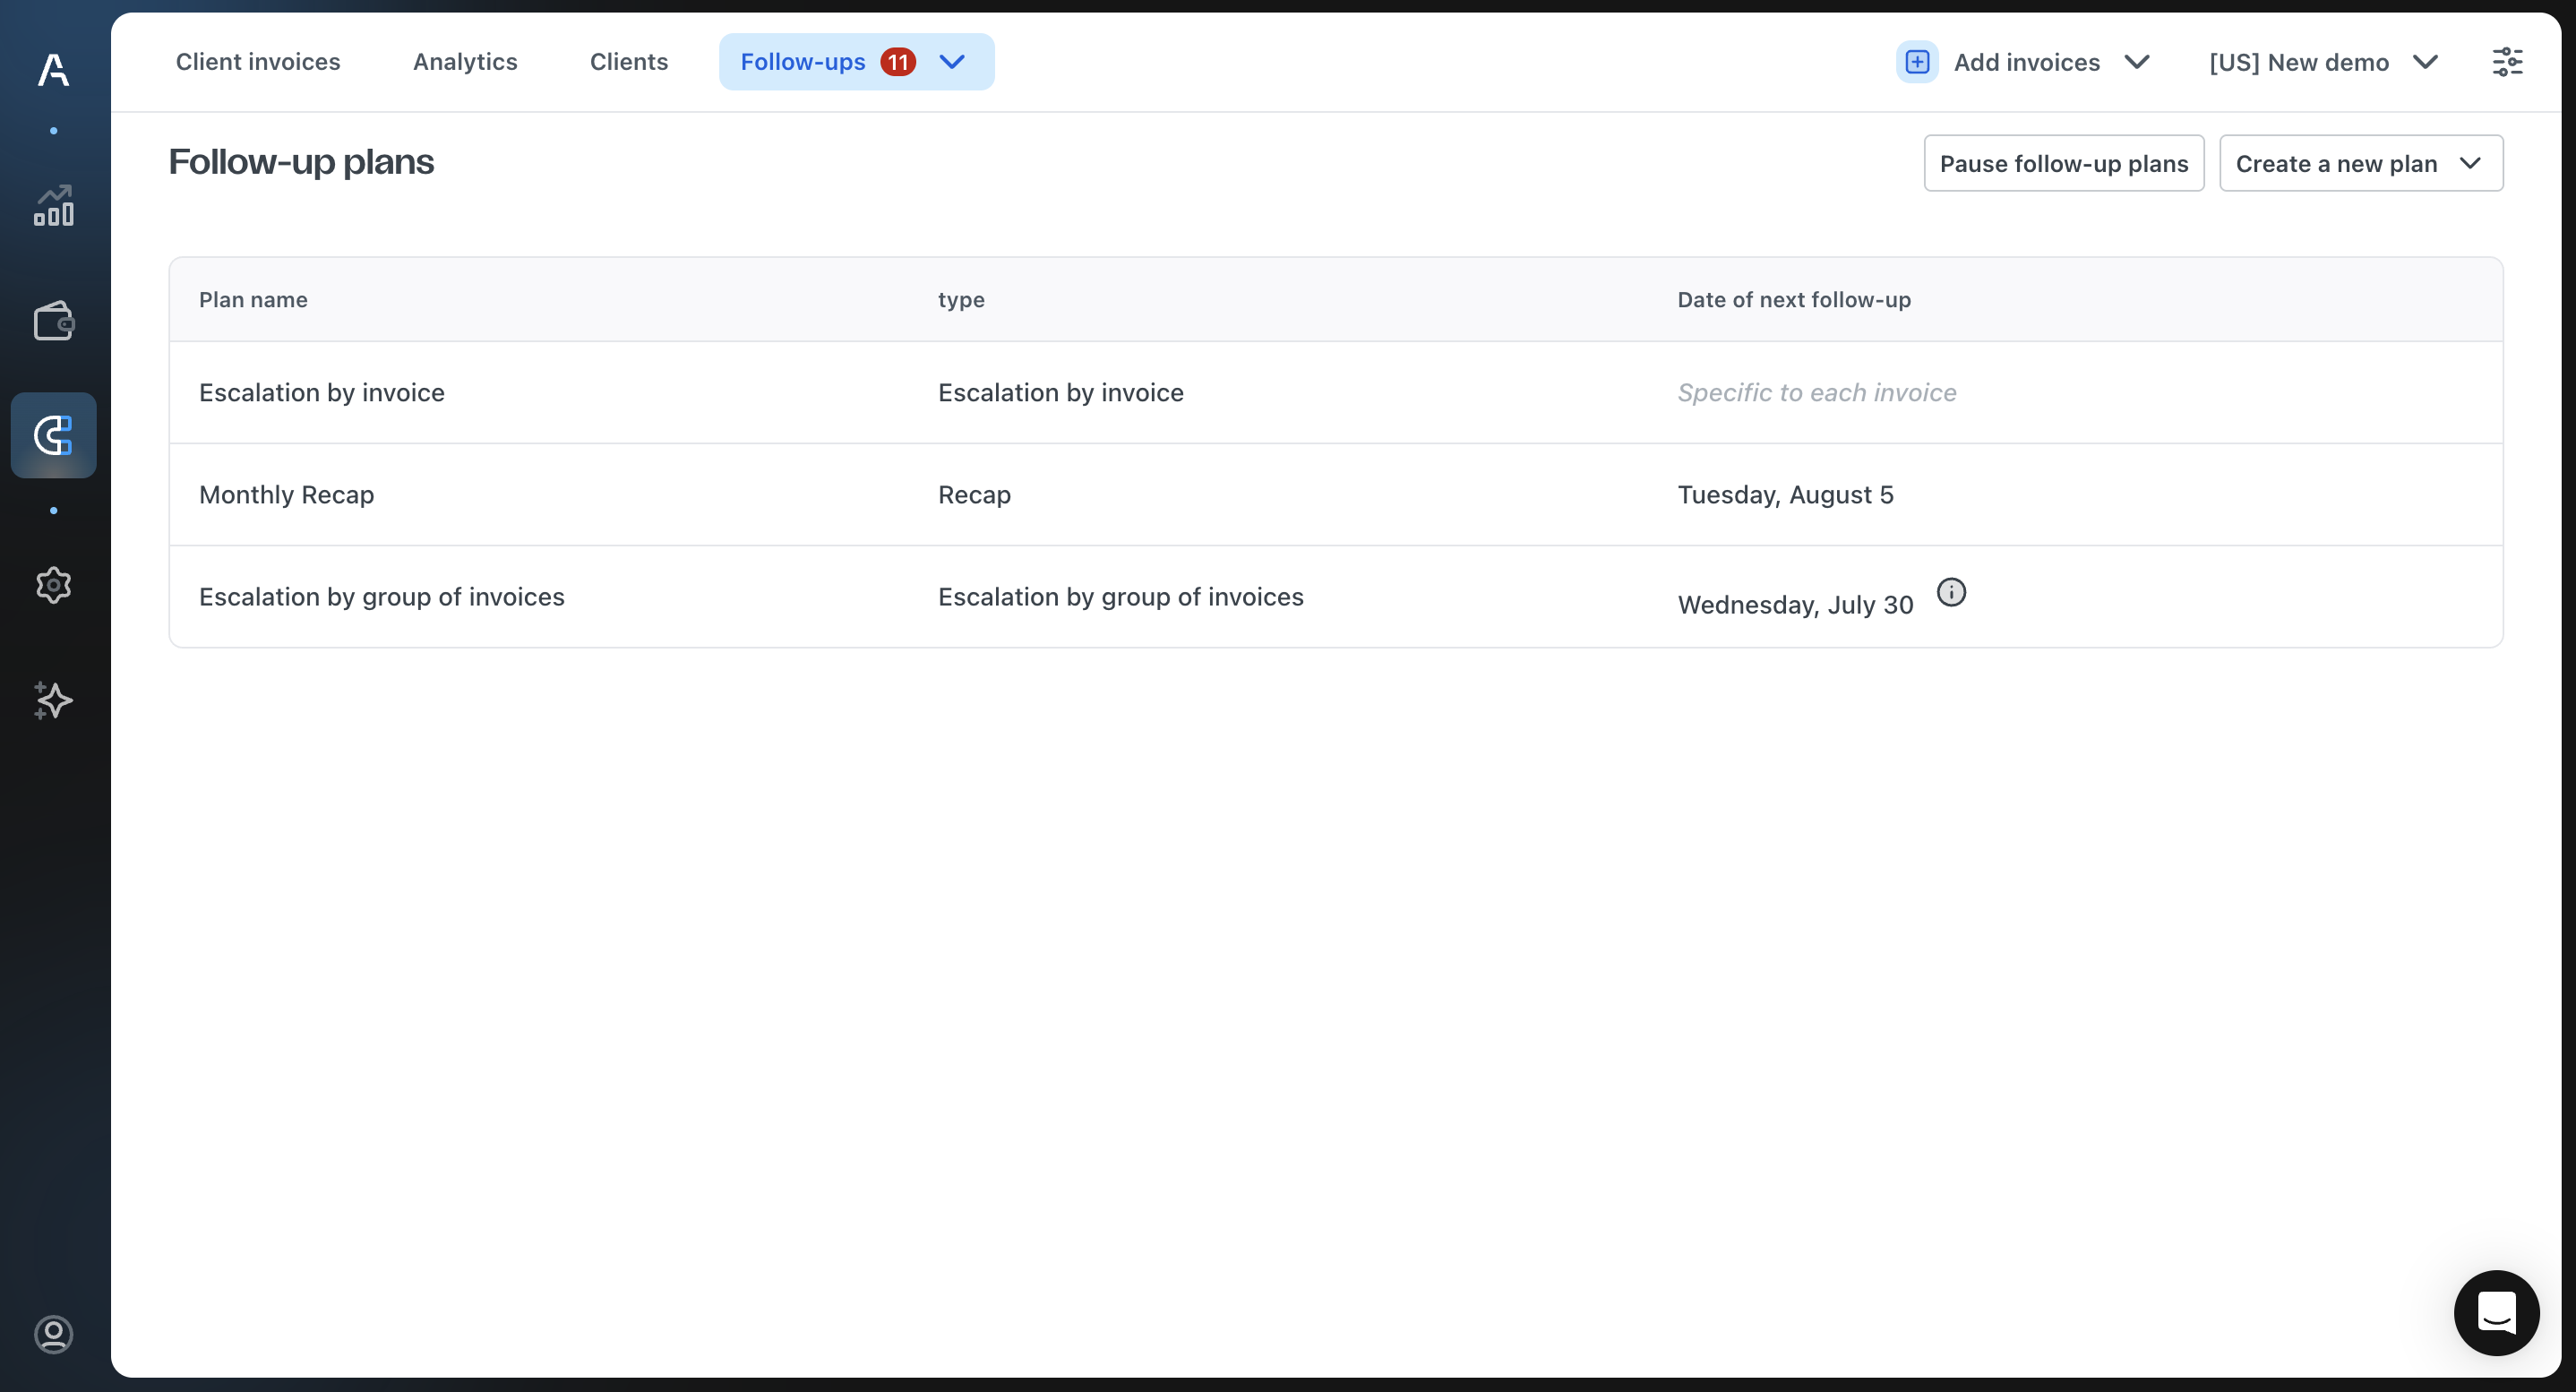Click the highlighted receivables sidebar icon
Viewport: 2576px width, 1392px height.
(x=53, y=435)
